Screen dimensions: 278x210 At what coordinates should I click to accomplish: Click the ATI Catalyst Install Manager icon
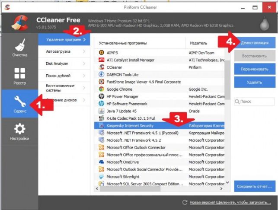click(102, 60)
